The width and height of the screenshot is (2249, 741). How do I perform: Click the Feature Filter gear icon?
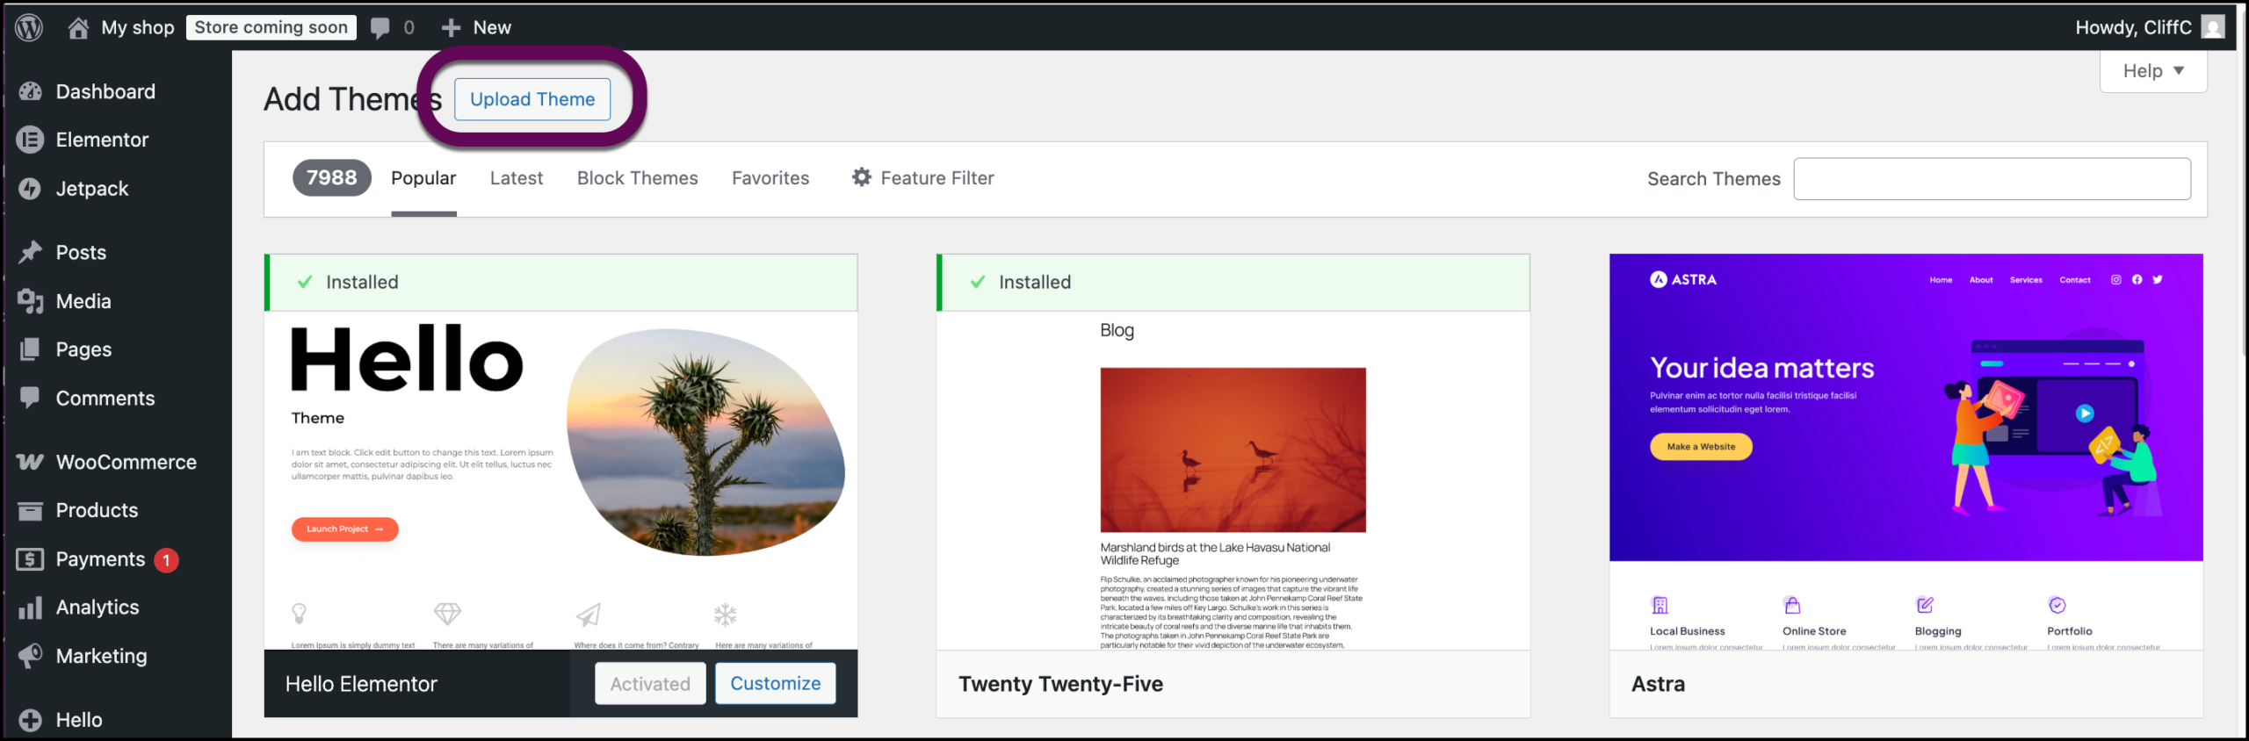(x=862, y=177)
